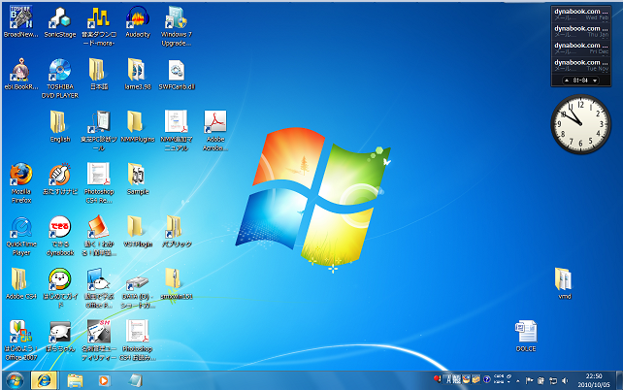Open the mora music download shortcut
The image size is (623, 390).
click(x=99, y=26)
